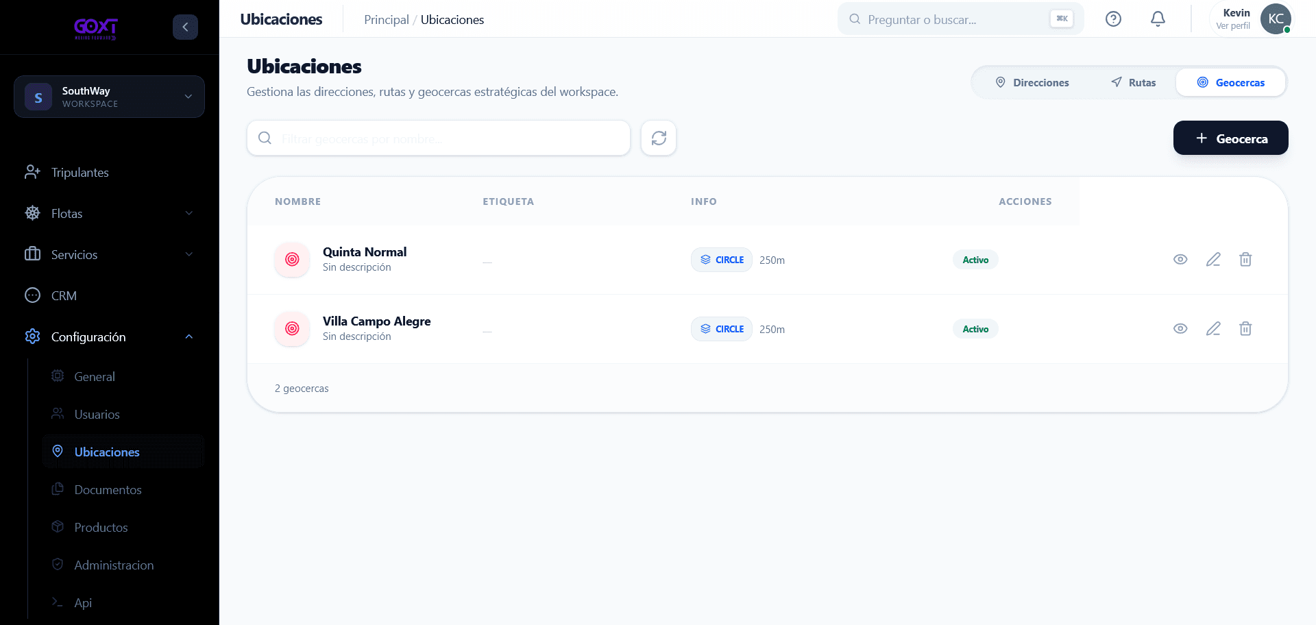1316x625 pixels.
Task: Click the Quinta Normal target icon
Action: 292,260
